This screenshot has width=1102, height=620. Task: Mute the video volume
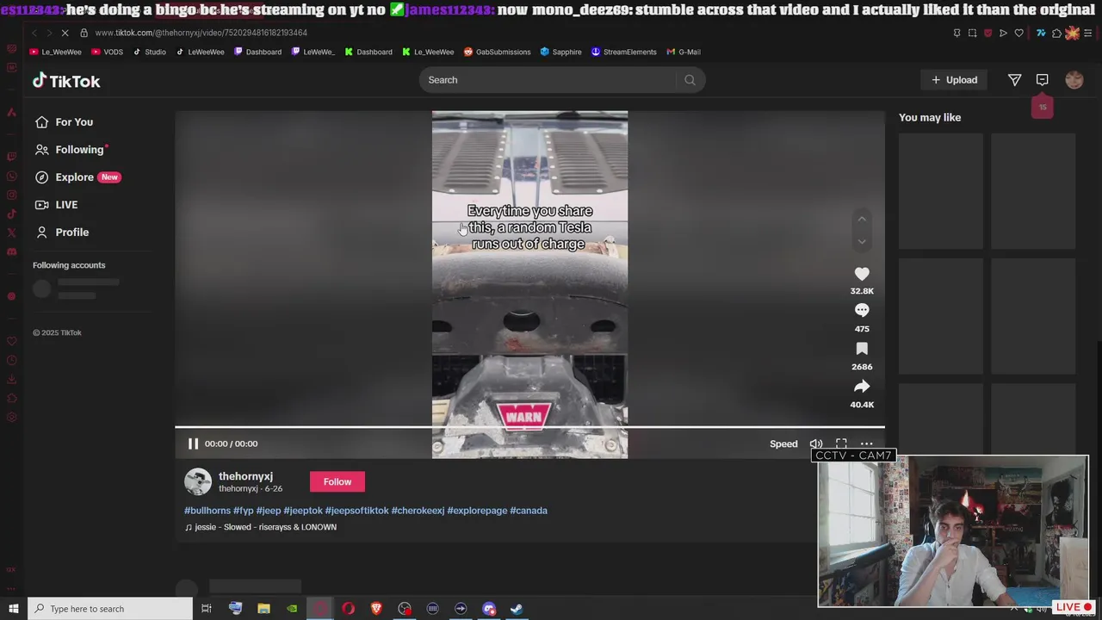point(816,444)
